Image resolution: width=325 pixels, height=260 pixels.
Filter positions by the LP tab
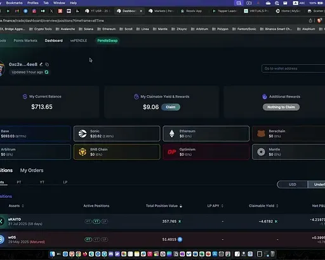(65, 182)
